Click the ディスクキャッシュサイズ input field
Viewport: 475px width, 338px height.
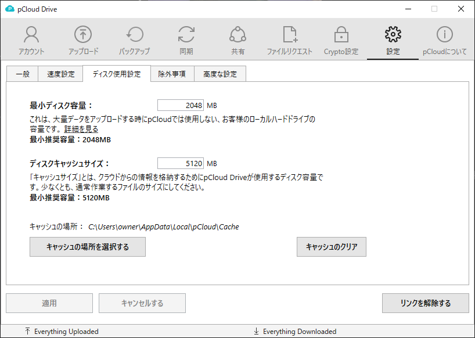[181, 164]
